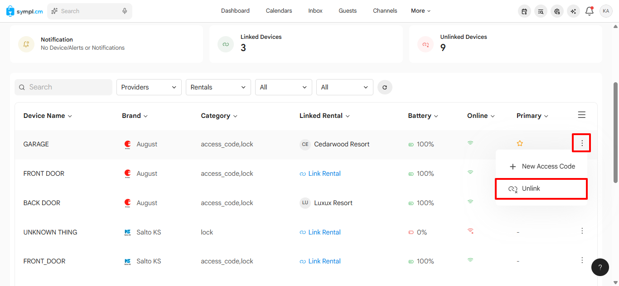Click Link Rental for Salto KS FRONT_DOOR

point(320,261)
